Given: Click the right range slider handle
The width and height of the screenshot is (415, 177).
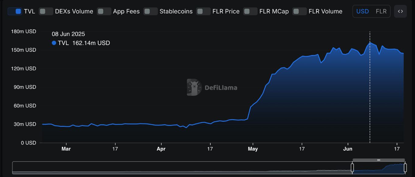Looking at the screenshot, I should point(405,168).
